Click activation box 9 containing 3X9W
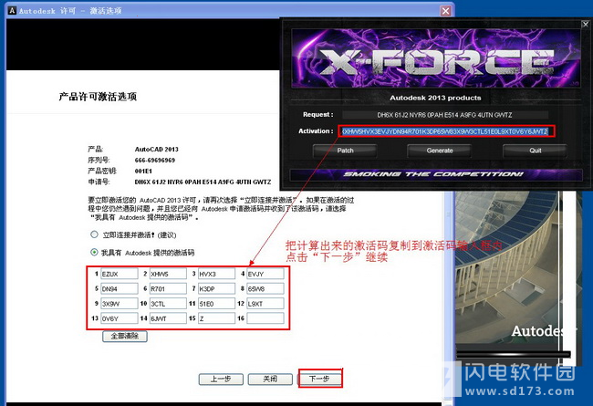 pyautogui.click(x=120, y=304)
